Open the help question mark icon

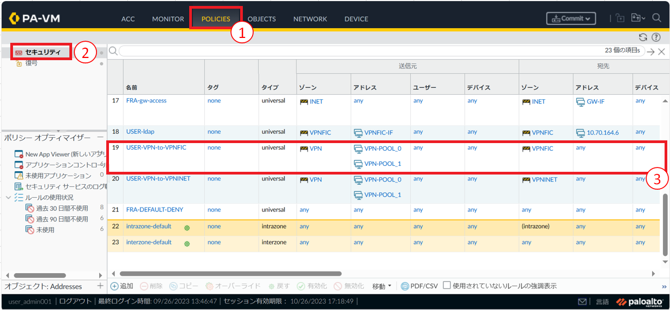pyautogui.click(x=656, y=37)
